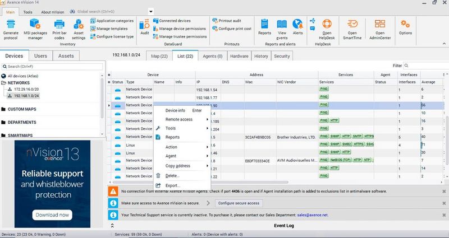Expand the Event Log panel chevron
Viewport: 449px width, 238px height.
(x=112, y=225)
